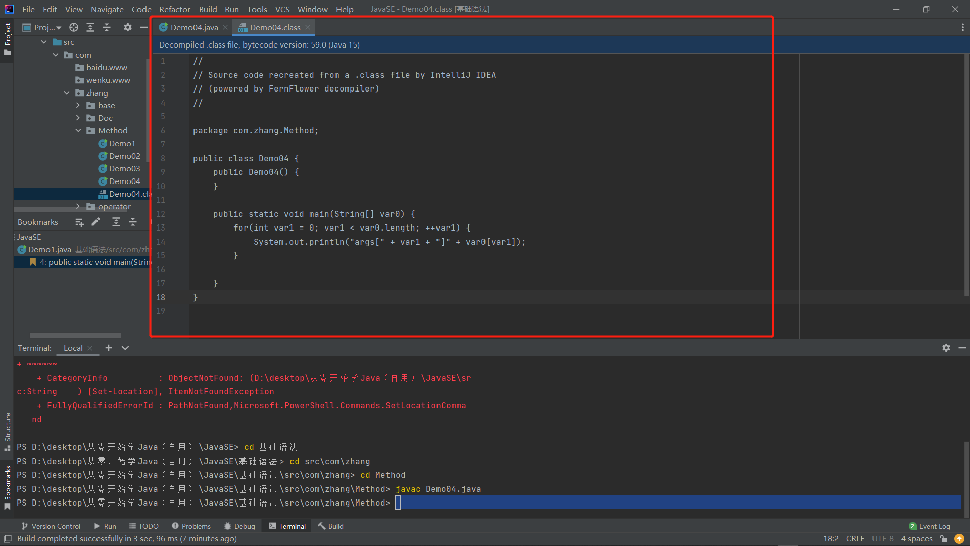Expand the base folder in tree
The width and height of the screenshot is (970, 546).
pyautogui.click(x=78, y=105)
